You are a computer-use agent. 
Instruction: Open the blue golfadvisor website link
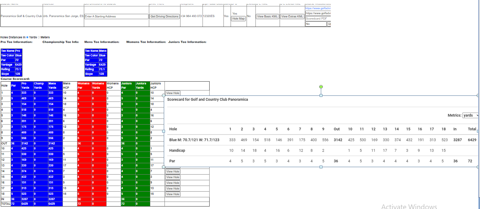[318, 8]
